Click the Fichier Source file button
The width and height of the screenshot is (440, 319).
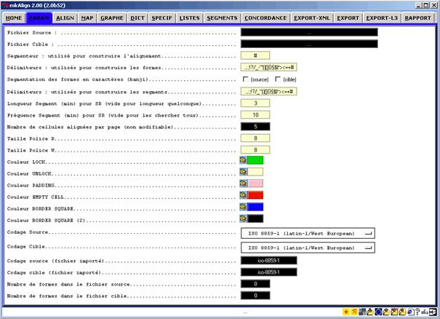309,32
